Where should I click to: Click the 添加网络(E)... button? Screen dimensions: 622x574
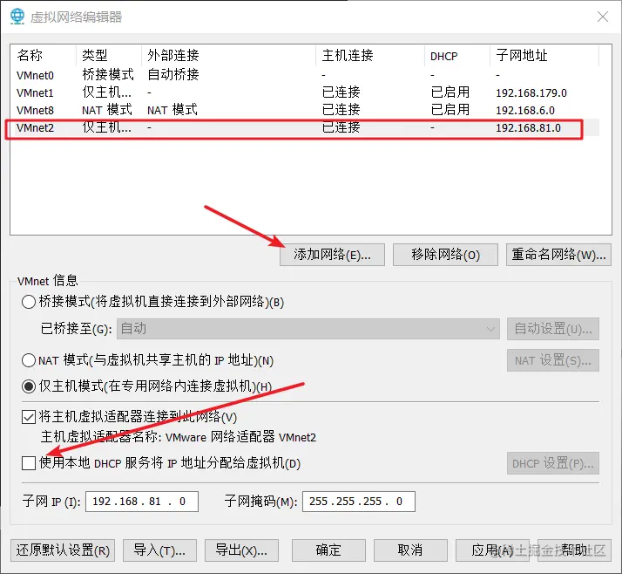click(x=332, y=255)
